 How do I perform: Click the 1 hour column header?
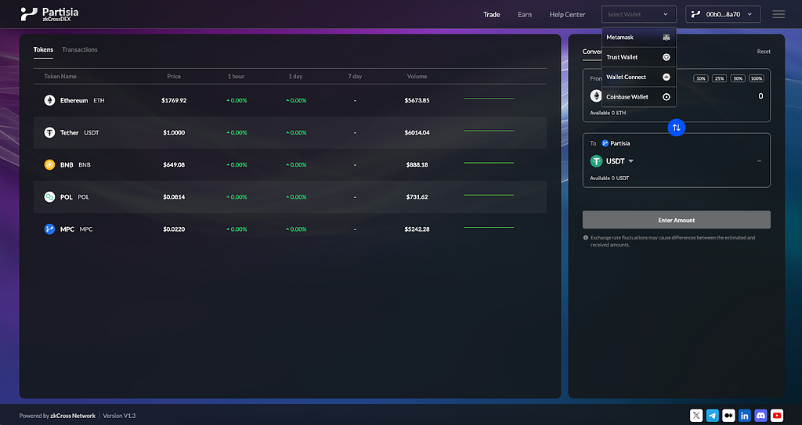[237, 76]
